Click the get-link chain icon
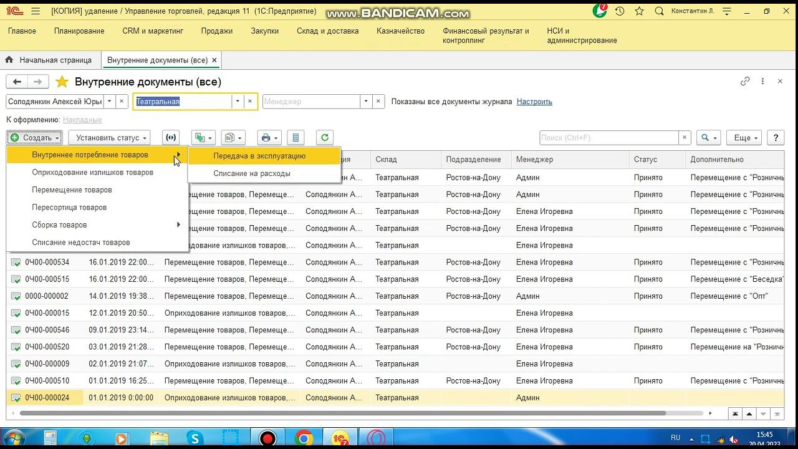The height and width of the screenshot is (449, 798). point(745,81)
